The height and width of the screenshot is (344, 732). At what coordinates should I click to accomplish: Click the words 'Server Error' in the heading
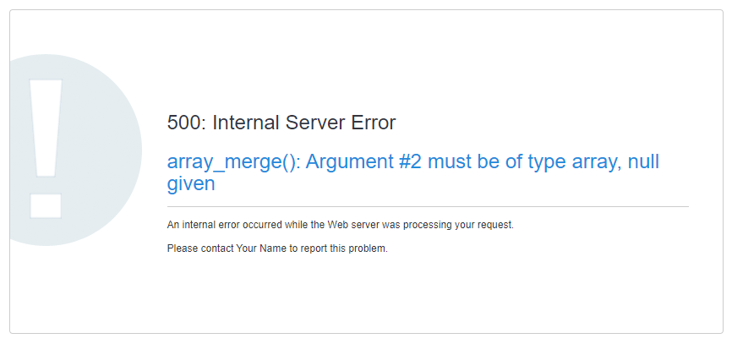[x=341, y=123]
